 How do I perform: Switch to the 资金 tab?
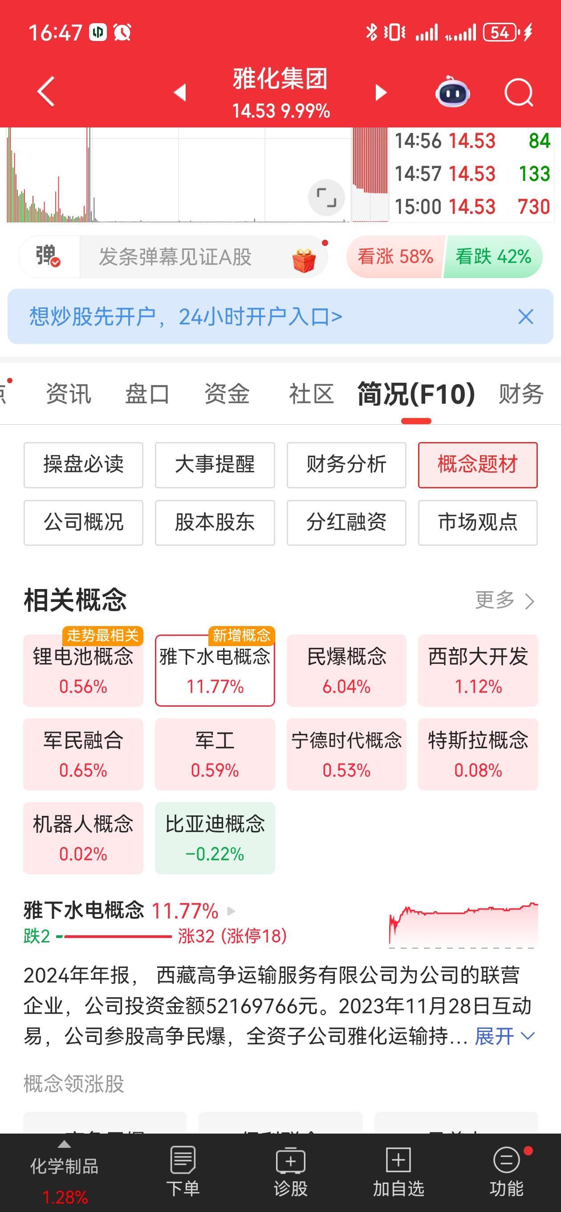pos(227,394)
